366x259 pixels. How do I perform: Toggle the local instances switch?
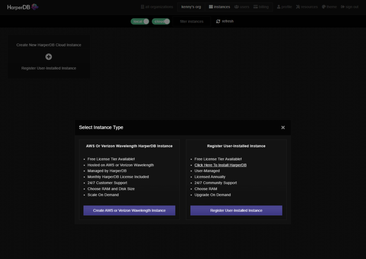click(x=140, y=21)
